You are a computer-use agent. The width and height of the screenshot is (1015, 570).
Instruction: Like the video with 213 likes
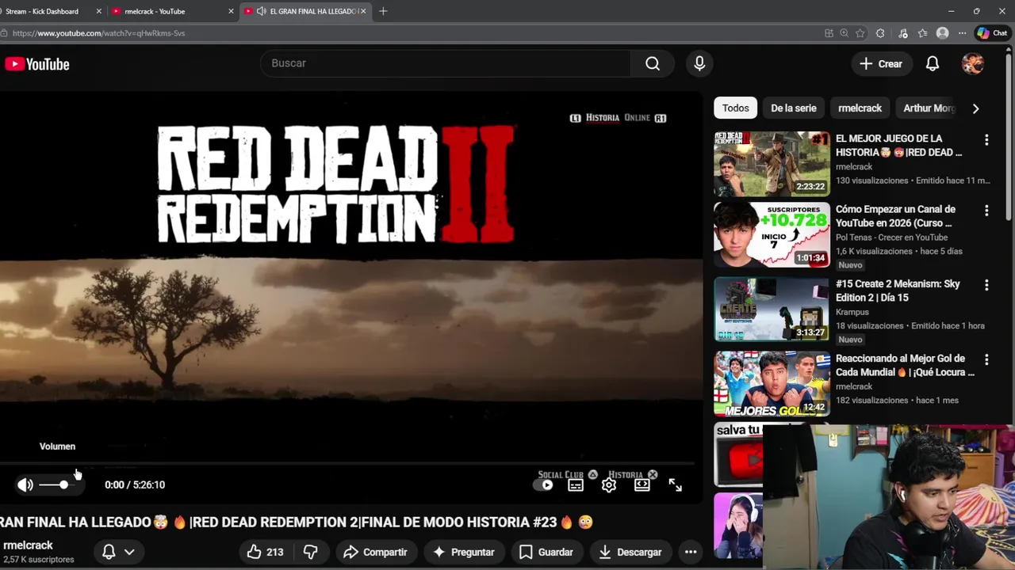(x=266, y=552)
